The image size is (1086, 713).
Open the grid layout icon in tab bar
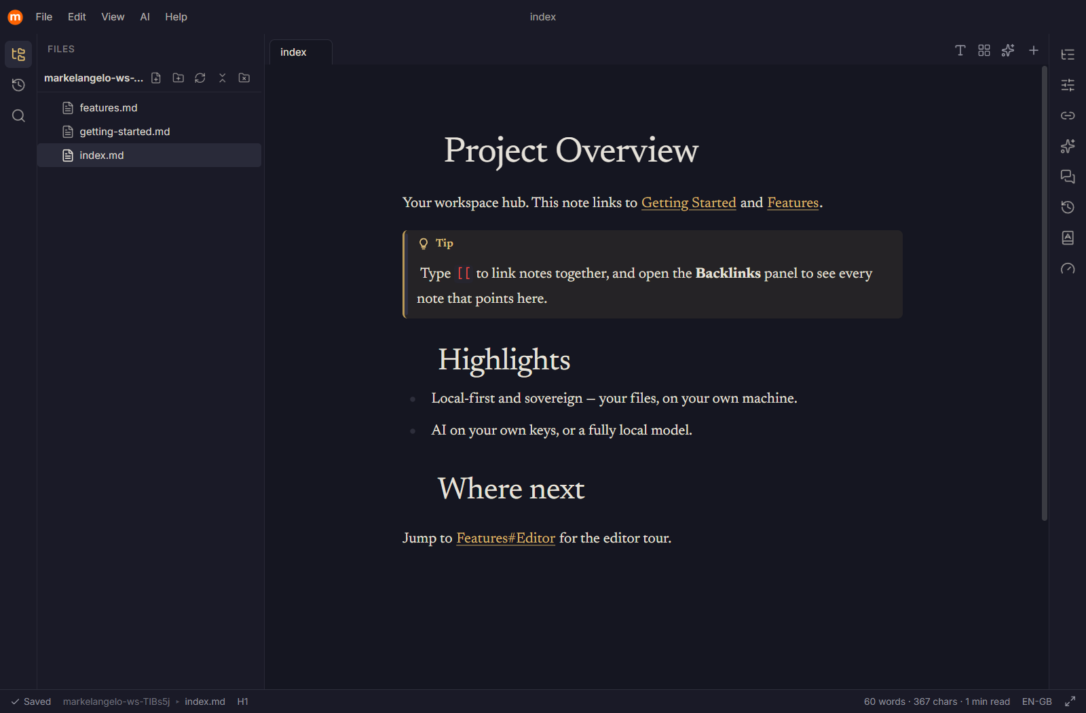(x=984, y=50)
